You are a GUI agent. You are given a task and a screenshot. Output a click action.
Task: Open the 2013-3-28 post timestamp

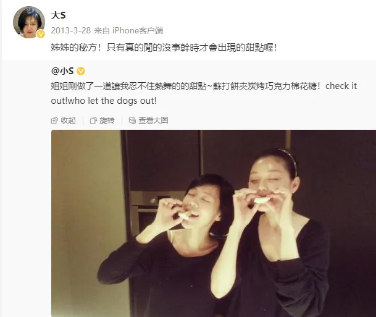click(x=71, y=30)
